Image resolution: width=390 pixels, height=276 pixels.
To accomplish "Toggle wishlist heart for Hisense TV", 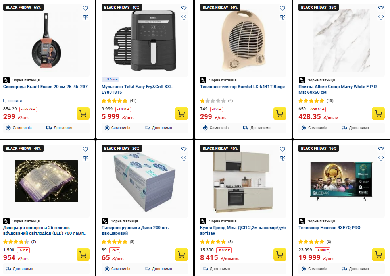I will tap(381, 149).
